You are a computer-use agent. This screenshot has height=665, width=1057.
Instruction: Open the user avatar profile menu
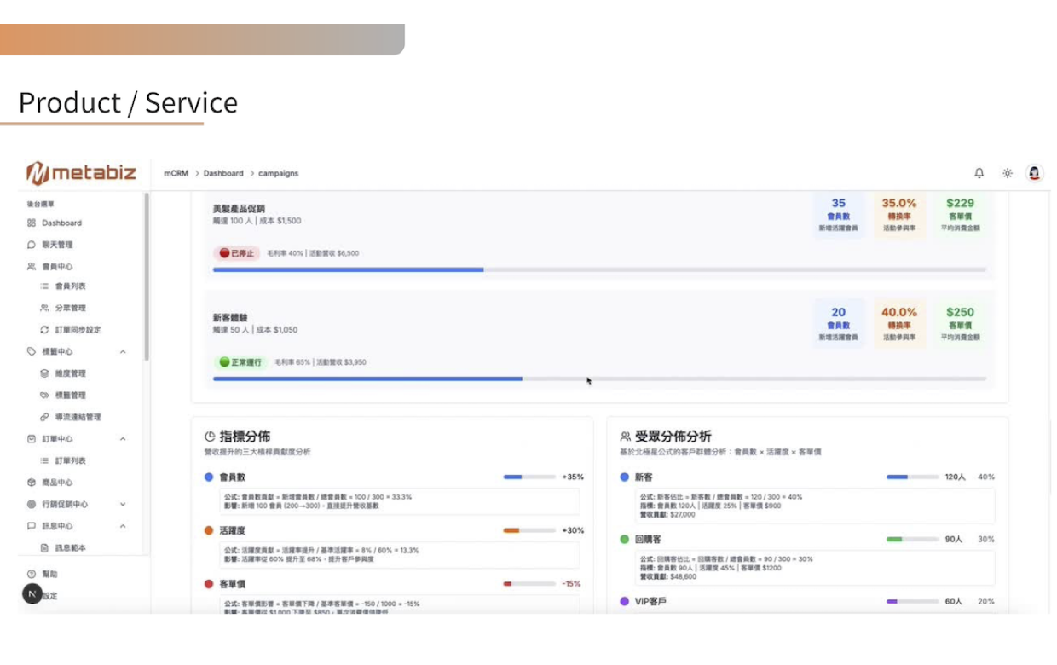coord(1034,173)
